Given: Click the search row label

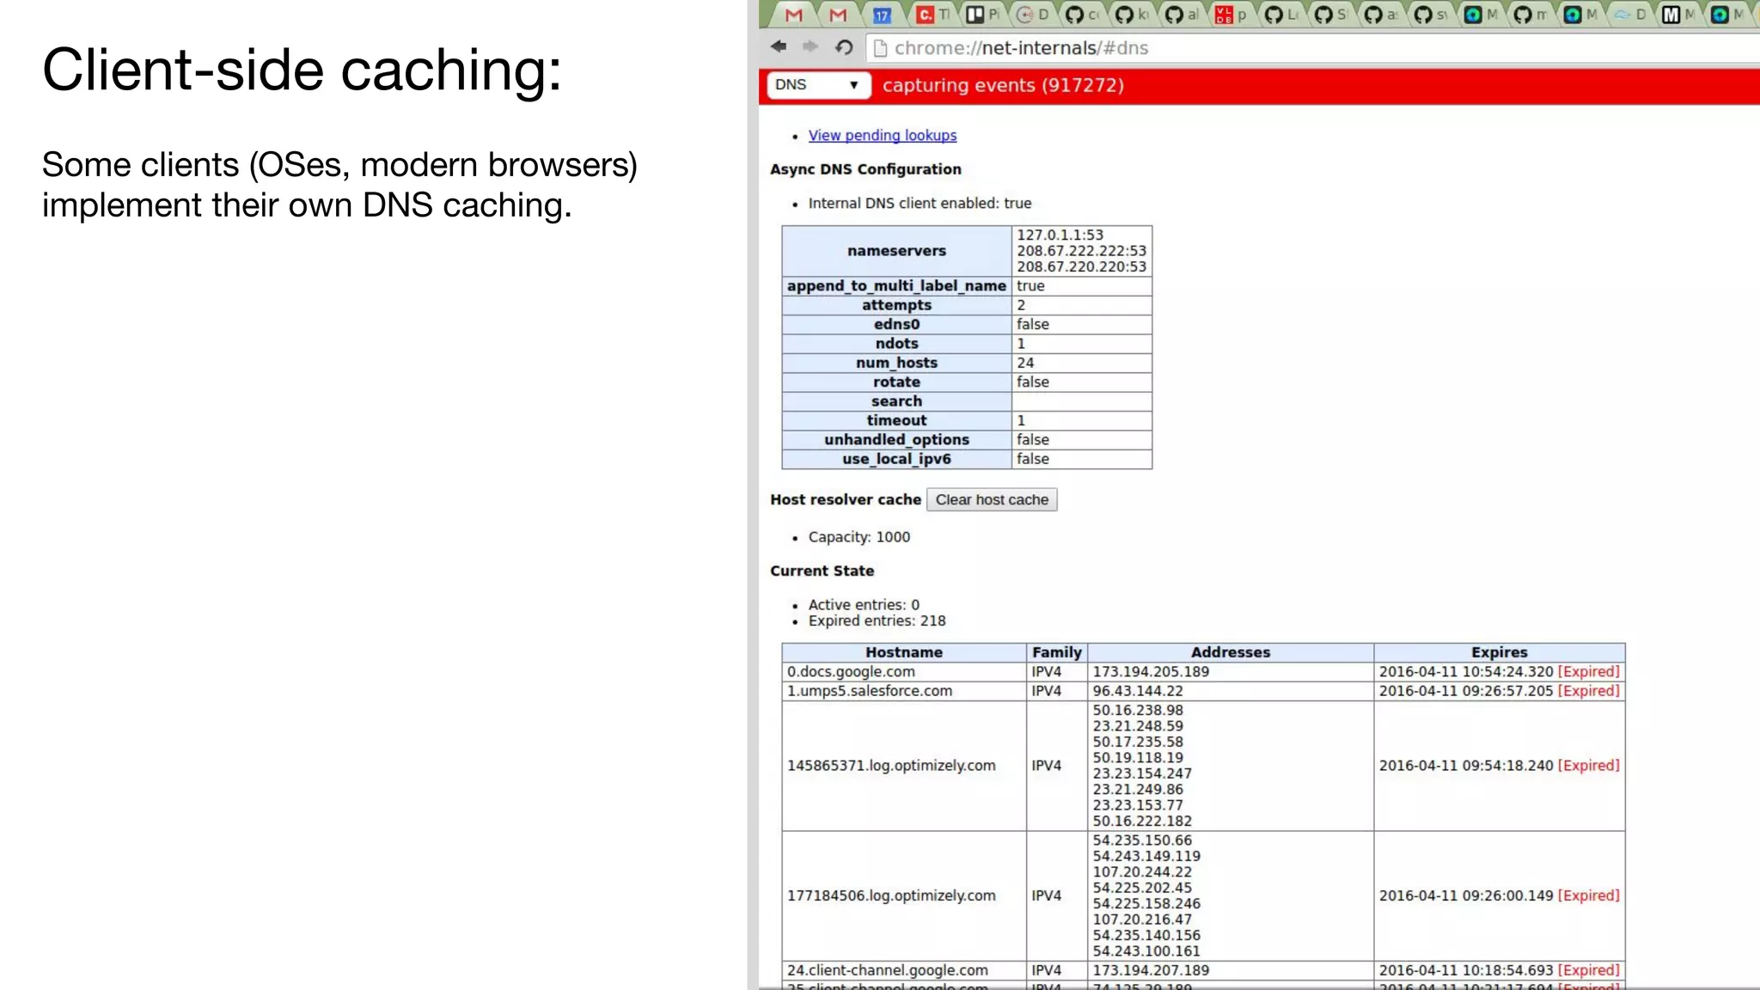Looking at the screenshot, I should coord(896,401).
